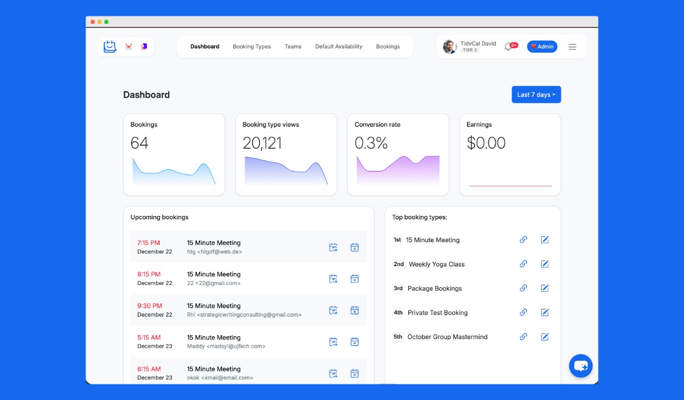Click the Conversion rate chart card
Screen dimensions: 684x400
[x=398, y=154]
